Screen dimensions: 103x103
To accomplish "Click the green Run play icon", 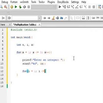I will pyautogui.click(x=16, y=7).
